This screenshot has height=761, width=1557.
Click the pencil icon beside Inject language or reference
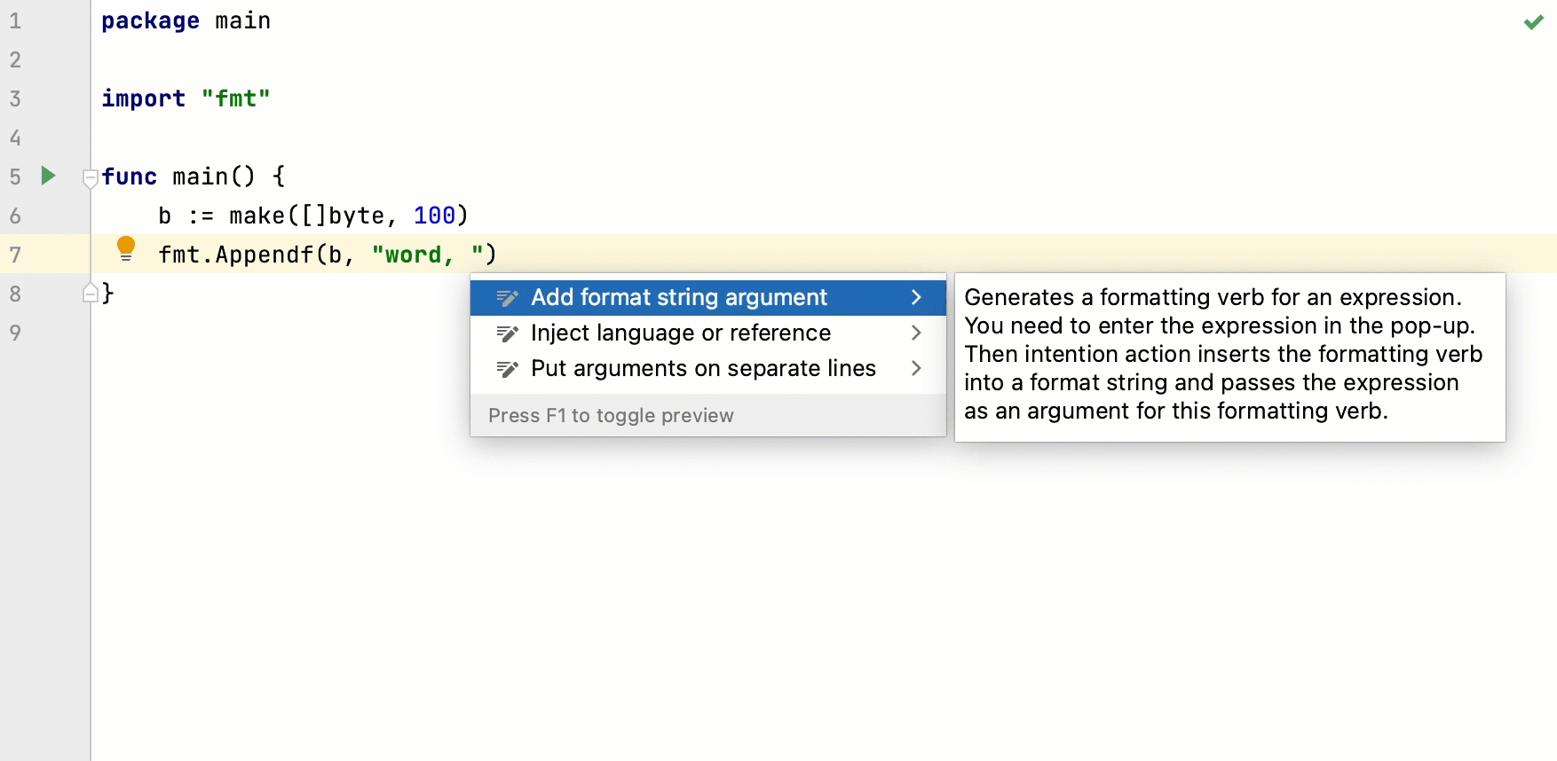(507, 333)
